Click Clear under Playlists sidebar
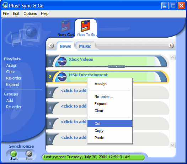The width and height of the screenshot is (187, 164). pyautogui.click(x=11, y=72)
